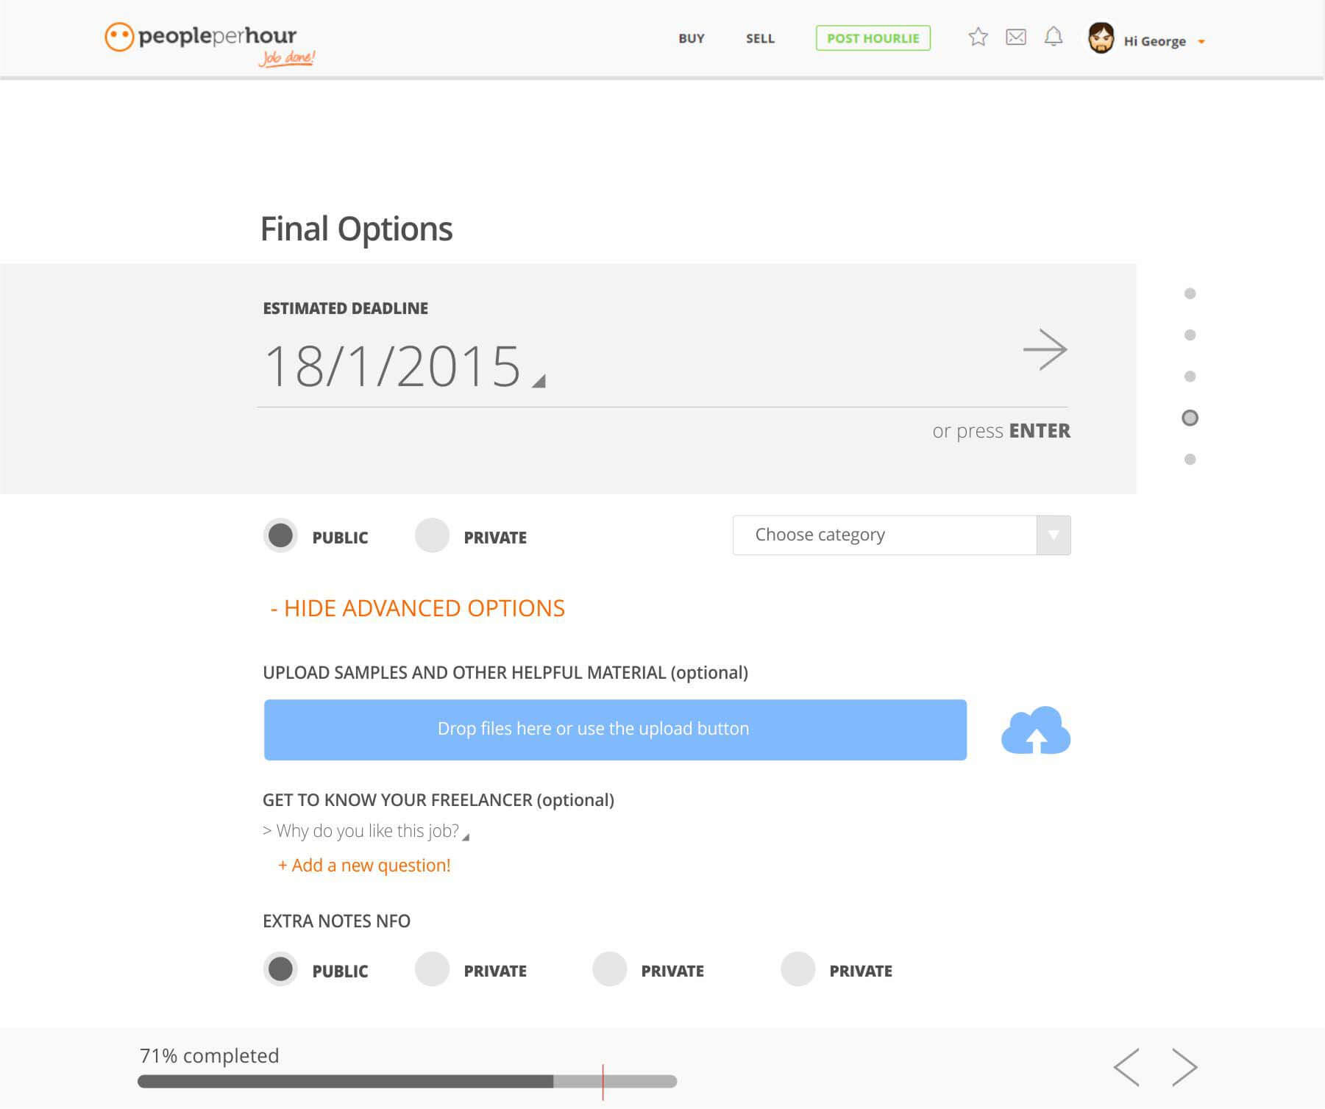Open the notifications bell icon
Image resolution: width=1325 pixels, height=1109 pixels.
[x=1054, y=37]
